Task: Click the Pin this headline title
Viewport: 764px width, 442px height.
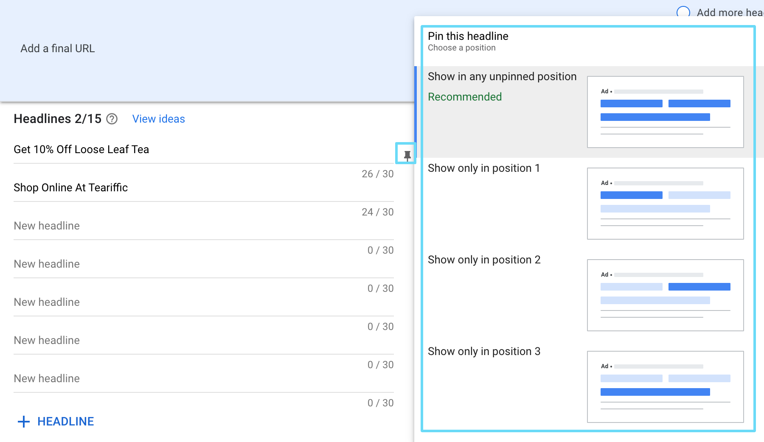Action: [x=468, y=36]
